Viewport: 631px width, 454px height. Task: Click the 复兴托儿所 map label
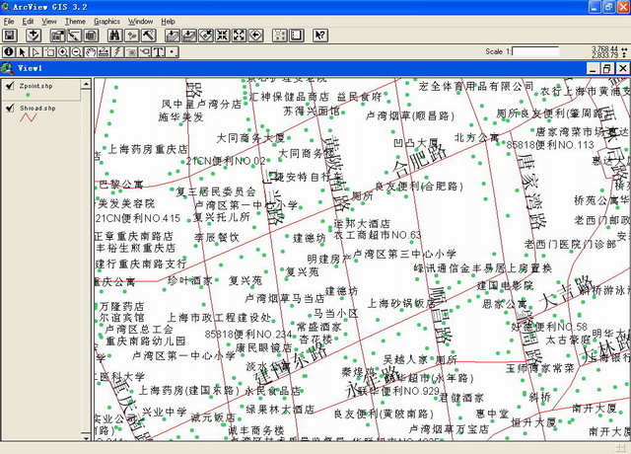pos(222,217)
